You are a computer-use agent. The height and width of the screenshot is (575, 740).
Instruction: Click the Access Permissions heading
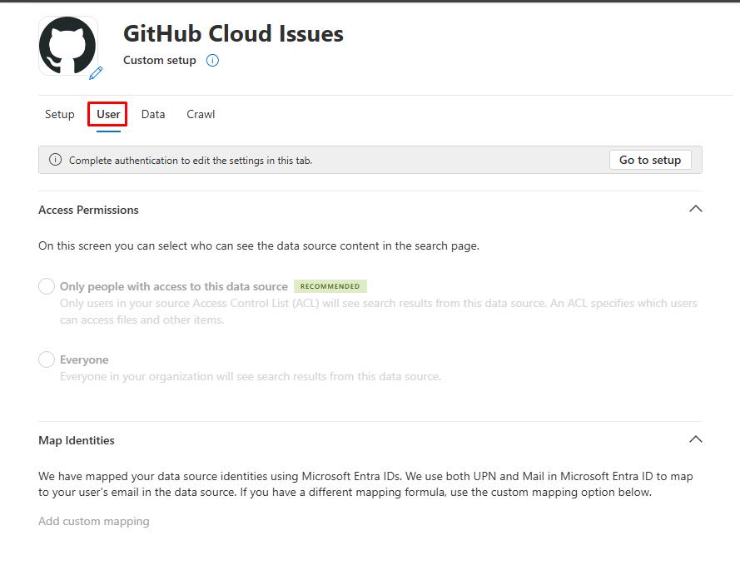tap(88, 210)
